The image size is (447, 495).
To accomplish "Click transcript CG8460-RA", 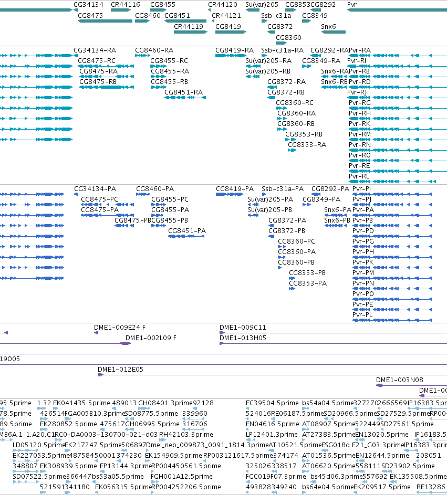I will click(x=154, y=50).
